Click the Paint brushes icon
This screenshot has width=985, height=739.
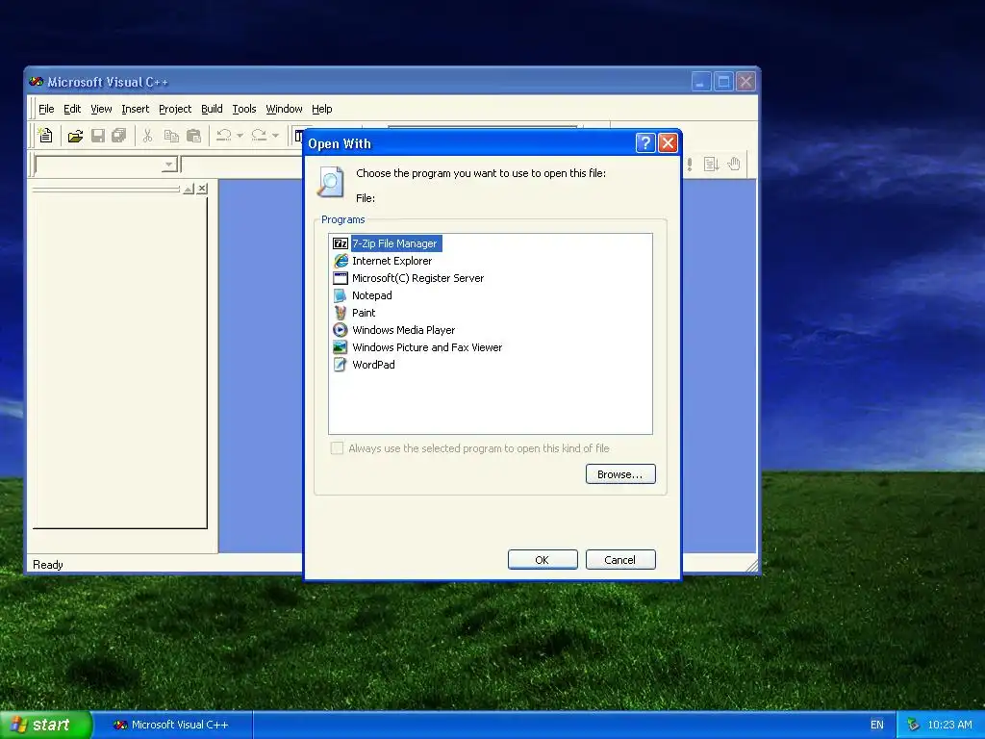pos(340,313)
